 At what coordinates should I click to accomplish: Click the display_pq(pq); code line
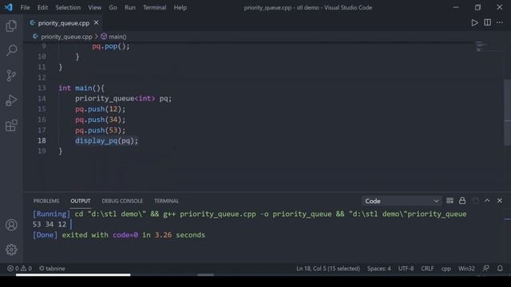click(x=106, y=140)
